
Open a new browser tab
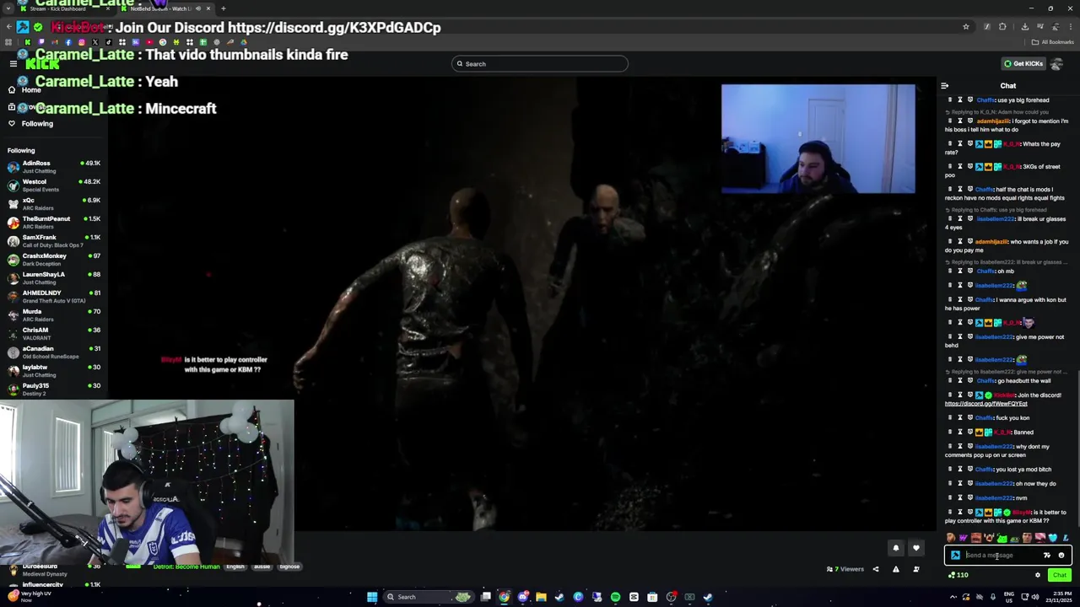223,8
